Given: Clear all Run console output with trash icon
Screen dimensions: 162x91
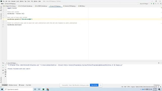Looking at the screenshot, I should click(x=6, y=76).
